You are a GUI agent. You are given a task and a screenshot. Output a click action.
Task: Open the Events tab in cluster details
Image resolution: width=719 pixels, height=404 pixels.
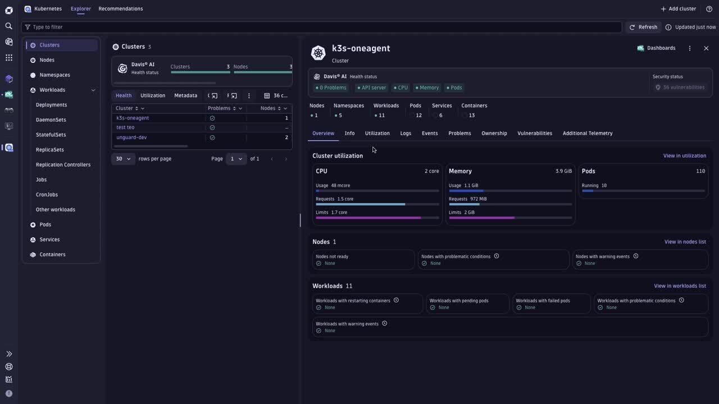pyautogui.click(x=430, y=134)
